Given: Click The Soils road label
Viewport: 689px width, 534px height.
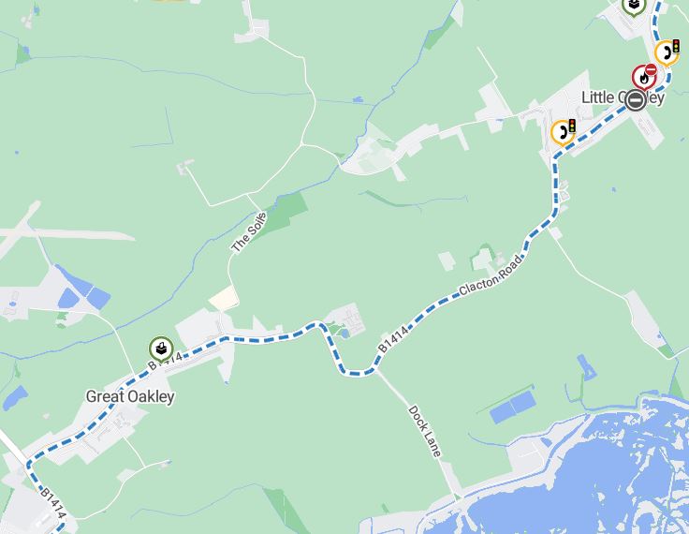Looking at the screenshot, I should [x=249, y=232].
